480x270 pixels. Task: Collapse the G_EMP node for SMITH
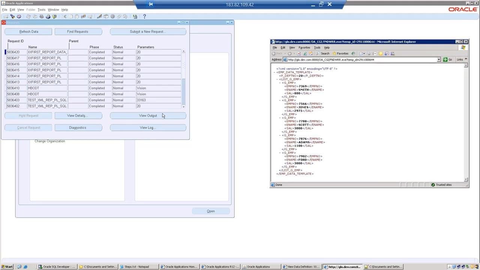tap(280, 83)
